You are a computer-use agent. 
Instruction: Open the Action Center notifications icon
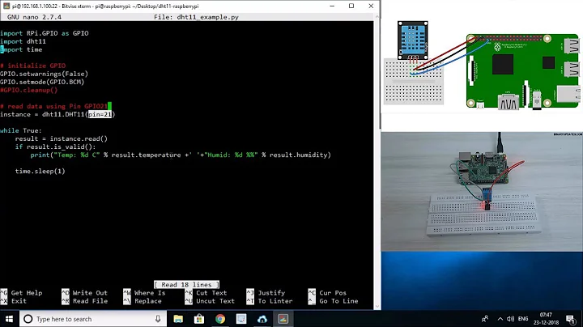click(570, 319)
